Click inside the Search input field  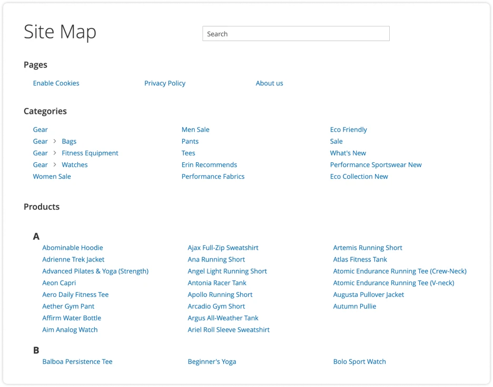295,33
